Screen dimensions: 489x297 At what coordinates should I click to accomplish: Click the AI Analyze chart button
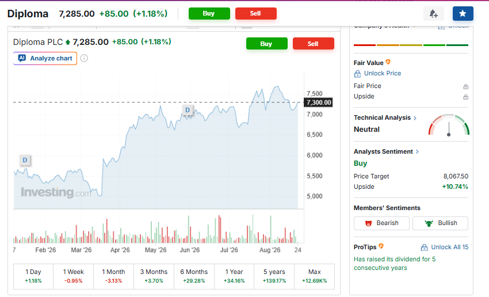click(x=45, y=58)
